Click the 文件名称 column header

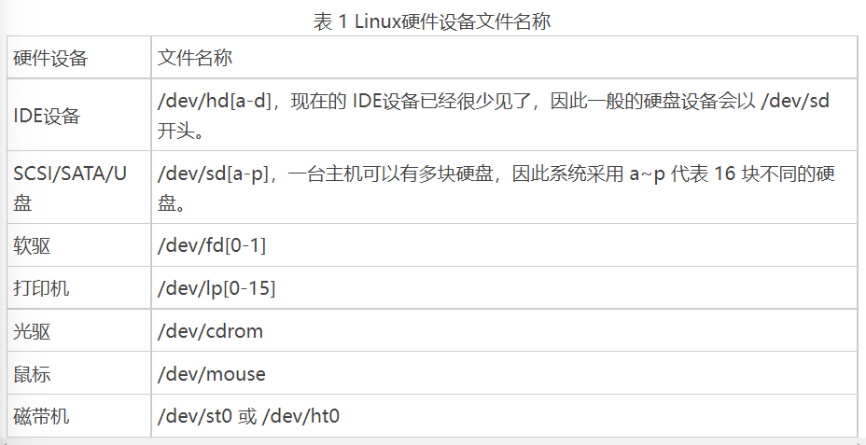pos(504,58)
